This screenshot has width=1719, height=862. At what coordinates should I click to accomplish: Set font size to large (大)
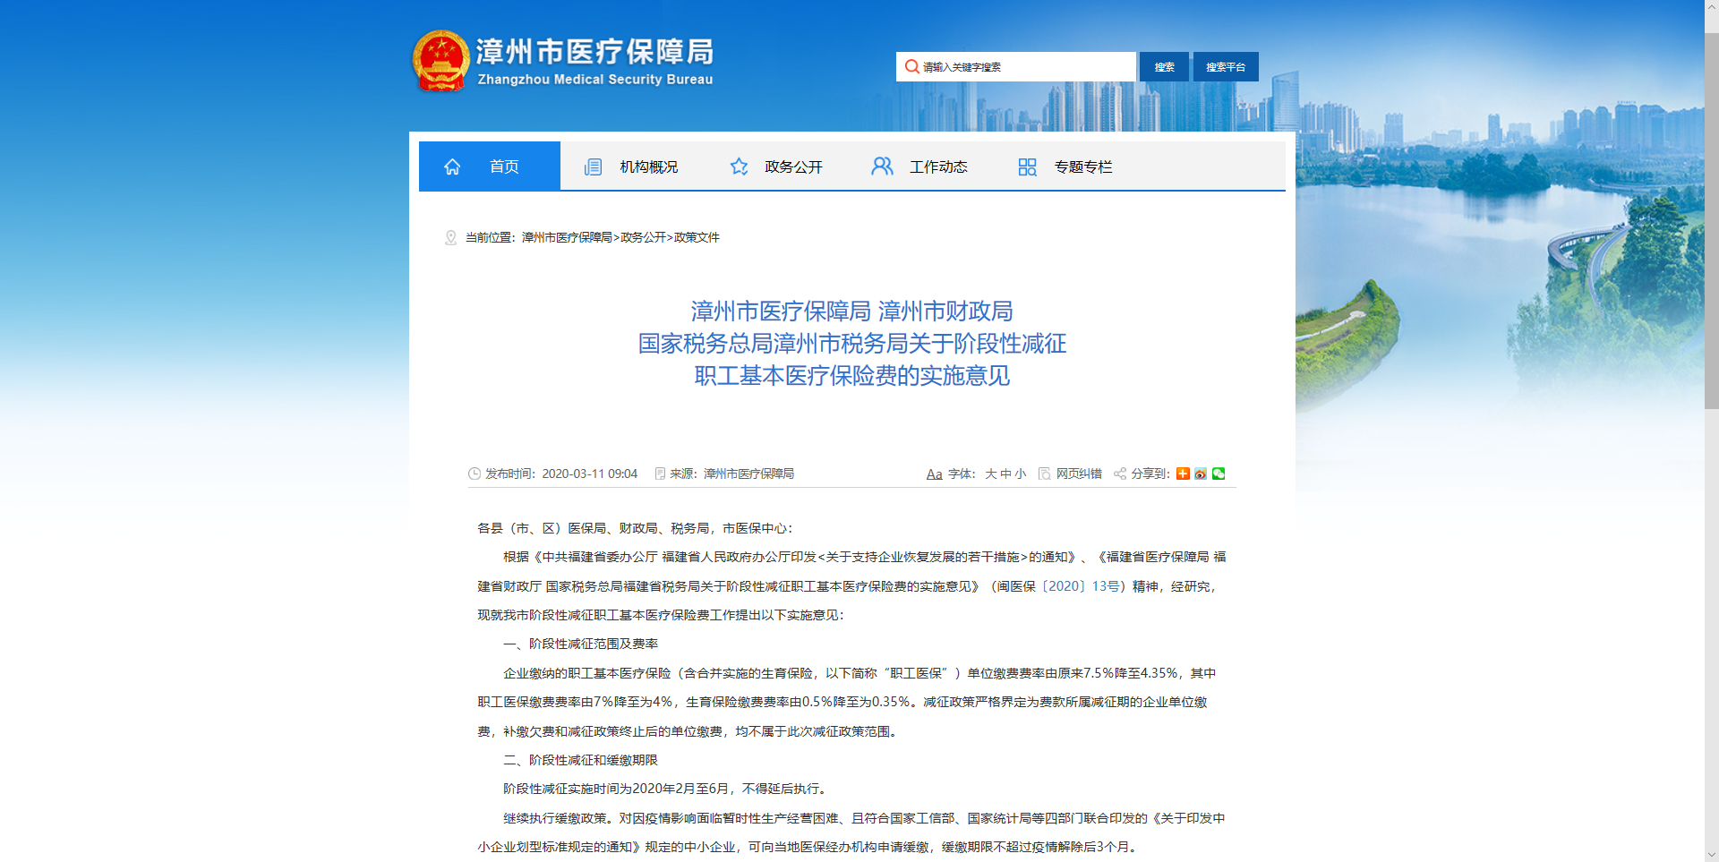click(x=991, y=474)
